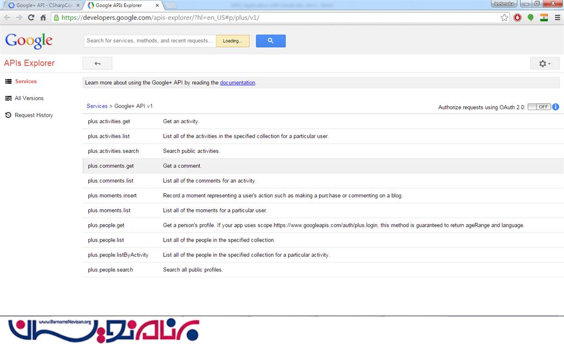The image size is (564, 344).
Task: Click the OAuth info icon
Action: (556, 107)
